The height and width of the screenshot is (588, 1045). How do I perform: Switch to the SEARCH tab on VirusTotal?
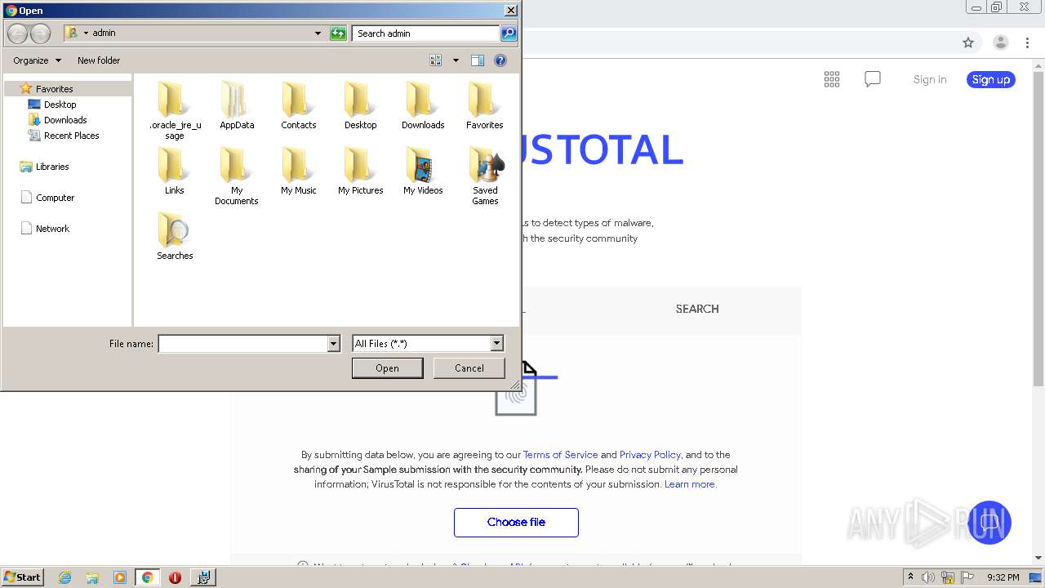coord(697,309)
